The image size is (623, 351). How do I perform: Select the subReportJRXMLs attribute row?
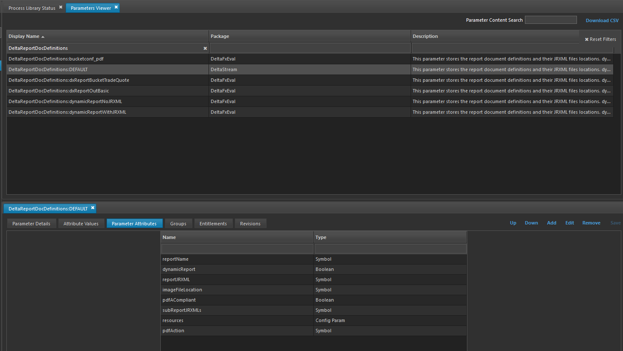click(x=313, y=310)
